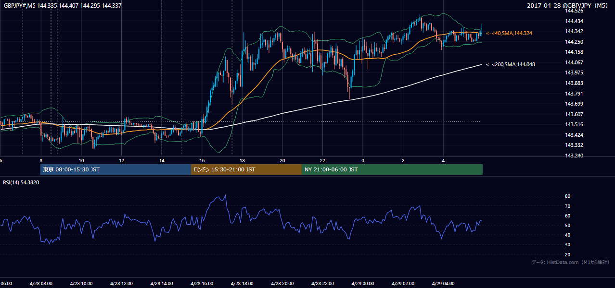Click price axis value 143.699
Viewport: 615px width, 288px height.
(575, 104)
